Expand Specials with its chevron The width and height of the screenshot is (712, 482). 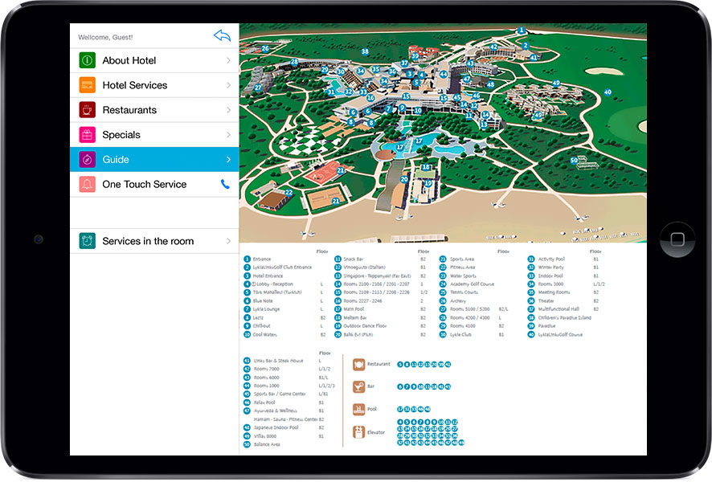coord(228,135)
